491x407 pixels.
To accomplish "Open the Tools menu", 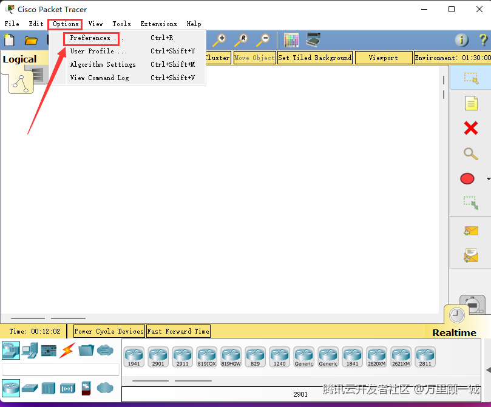I will pos(122,24).
